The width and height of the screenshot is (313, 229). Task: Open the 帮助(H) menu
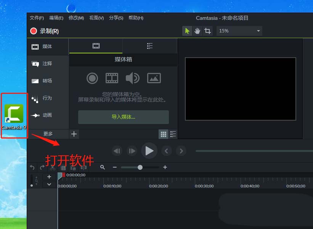[136, 18]
